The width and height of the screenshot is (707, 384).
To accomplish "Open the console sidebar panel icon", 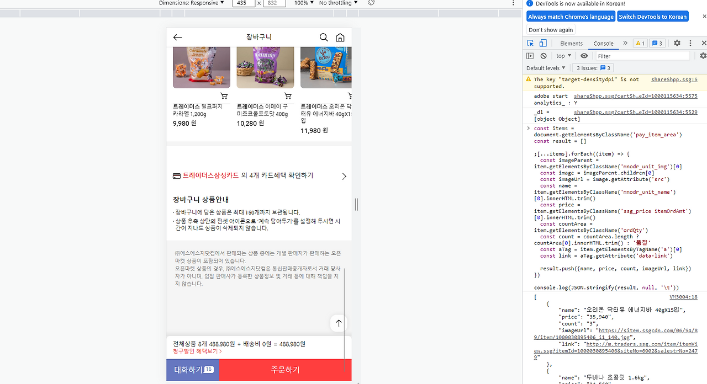I will coord(529,56).
